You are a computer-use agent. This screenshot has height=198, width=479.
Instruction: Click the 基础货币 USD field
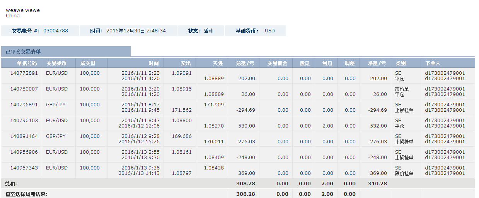coord(270,31)
